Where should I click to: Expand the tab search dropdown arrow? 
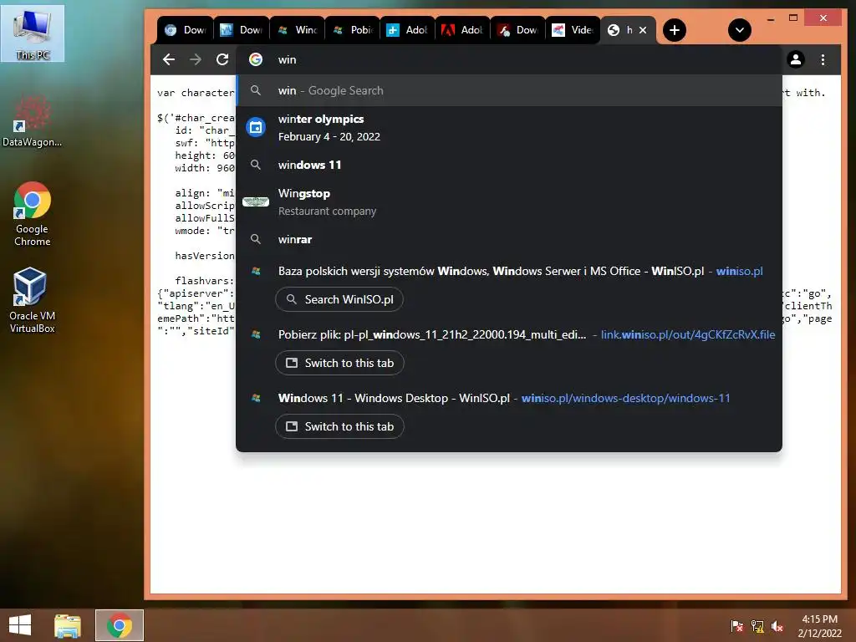740,30
